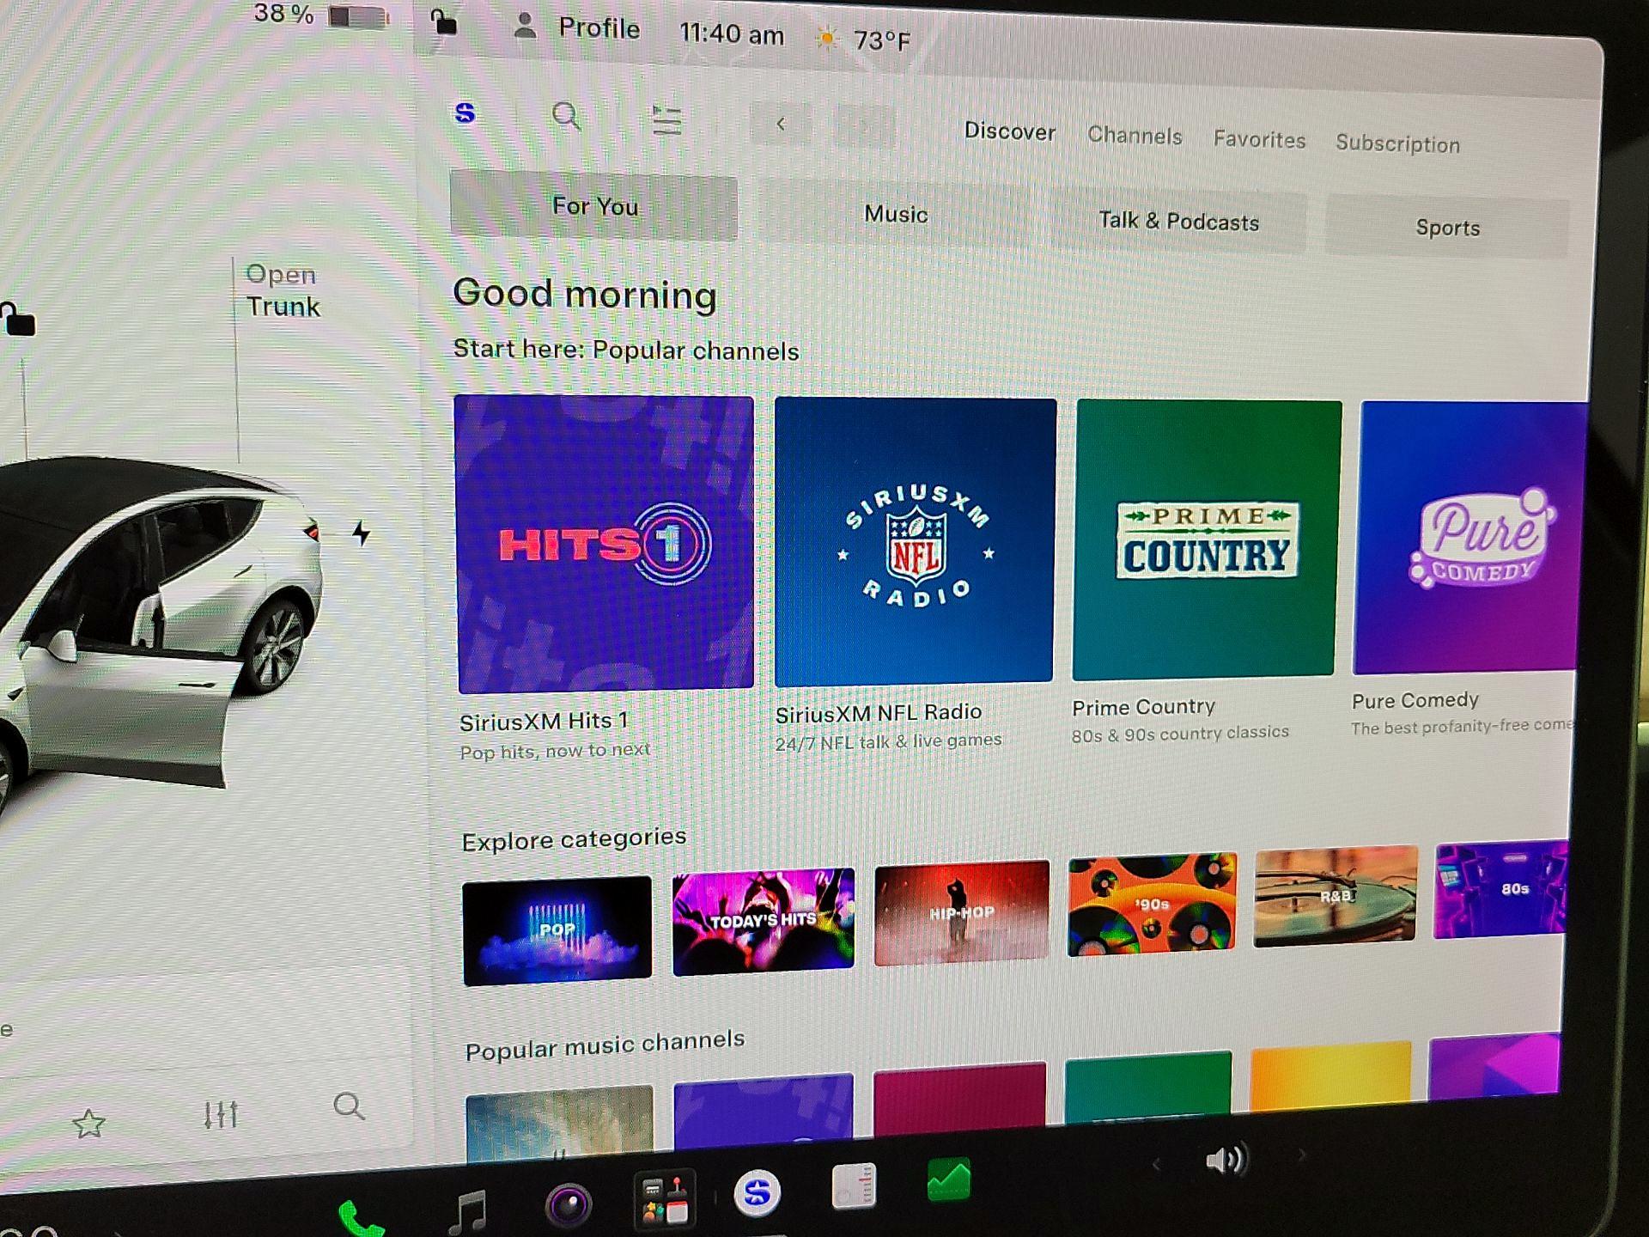Tap the car lock icon beside vehicle

tap(17, 320)
